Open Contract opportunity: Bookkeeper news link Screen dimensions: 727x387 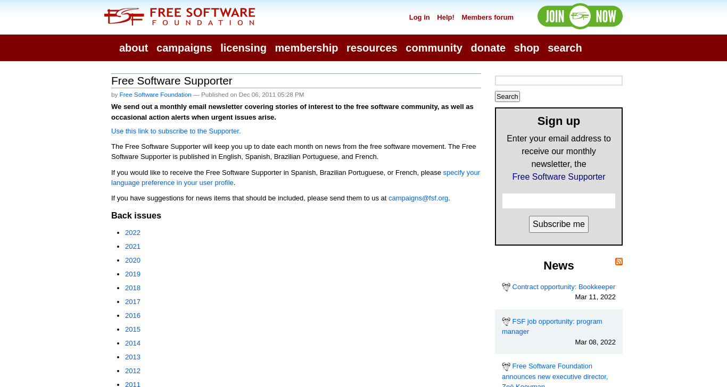coord(564,287)
